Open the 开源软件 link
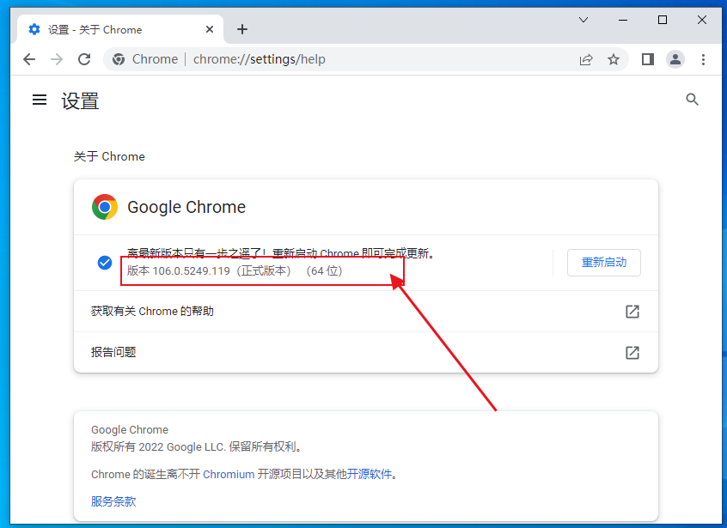The height and width of the screenshot is (528, 727). click(369, 474)
